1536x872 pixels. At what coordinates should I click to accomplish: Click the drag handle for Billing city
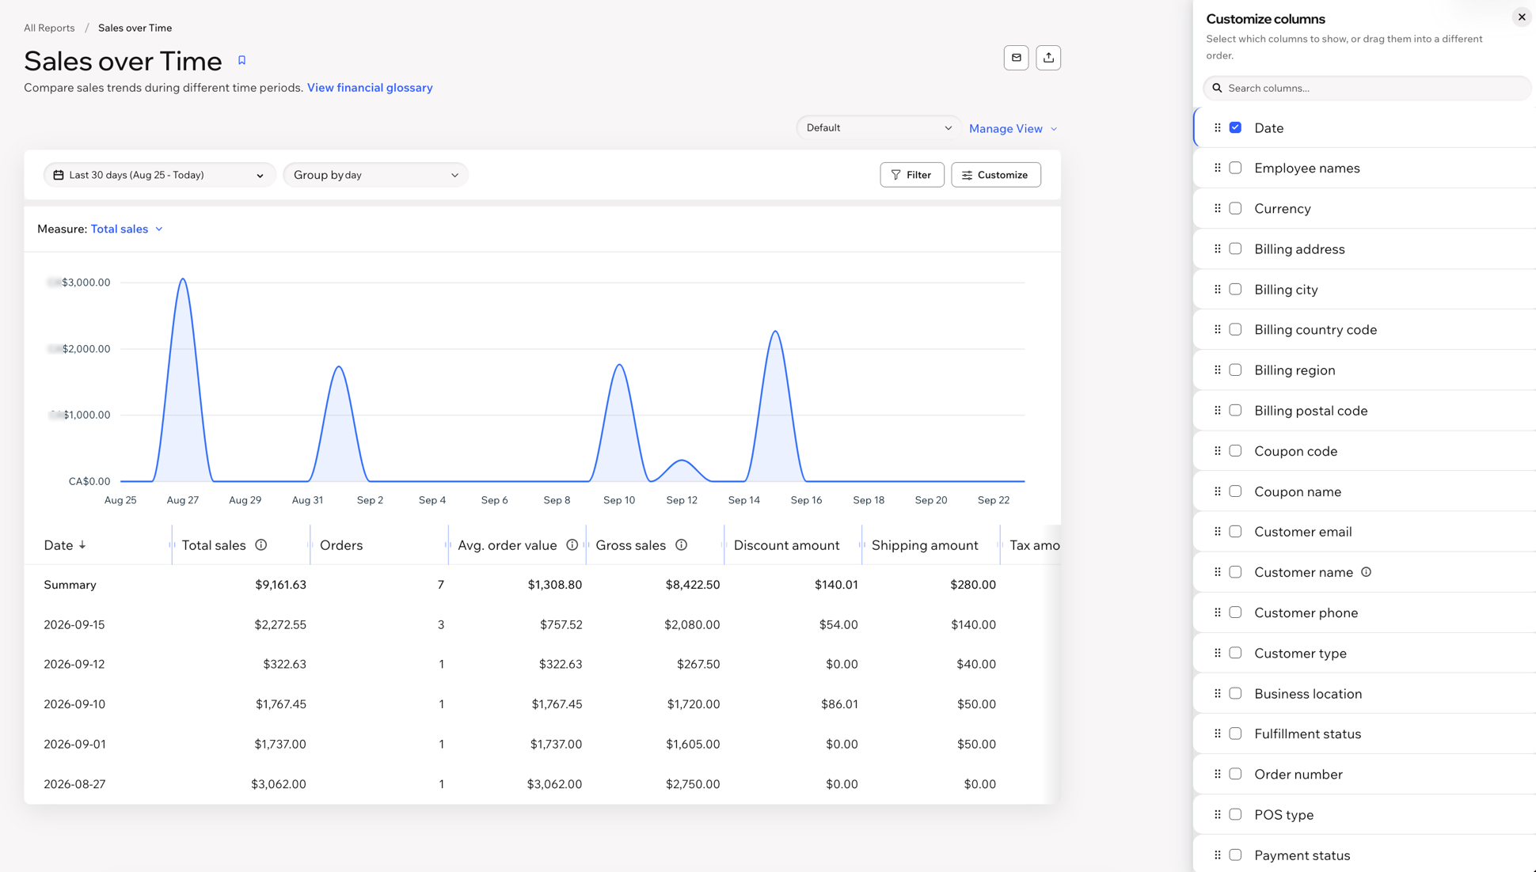tap(1218, 290)
